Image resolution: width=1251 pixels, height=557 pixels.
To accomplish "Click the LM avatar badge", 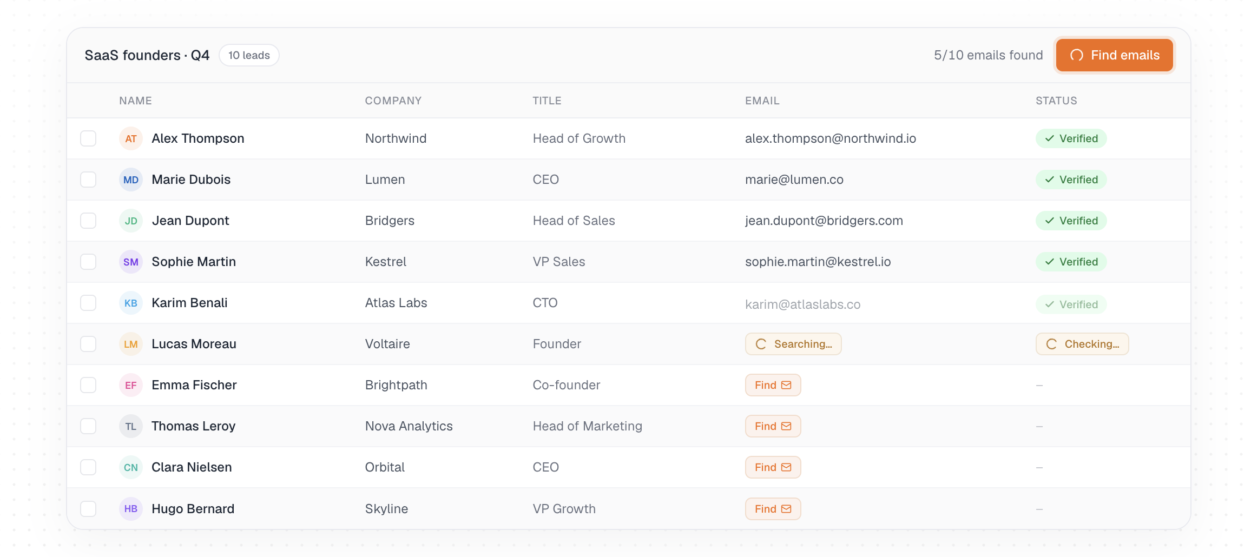I will (131, 344).
